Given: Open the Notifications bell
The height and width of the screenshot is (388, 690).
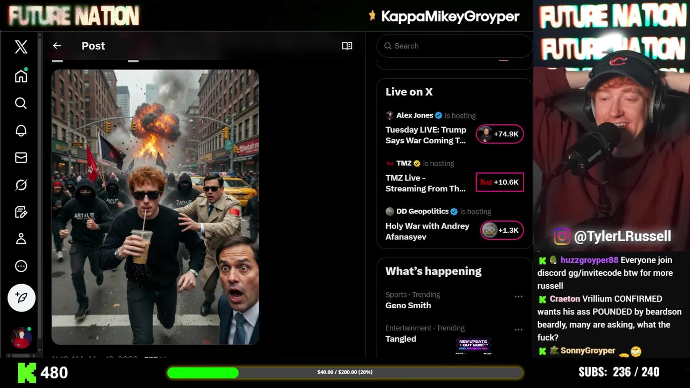Looking at the screenshot, I should (21, 130).
